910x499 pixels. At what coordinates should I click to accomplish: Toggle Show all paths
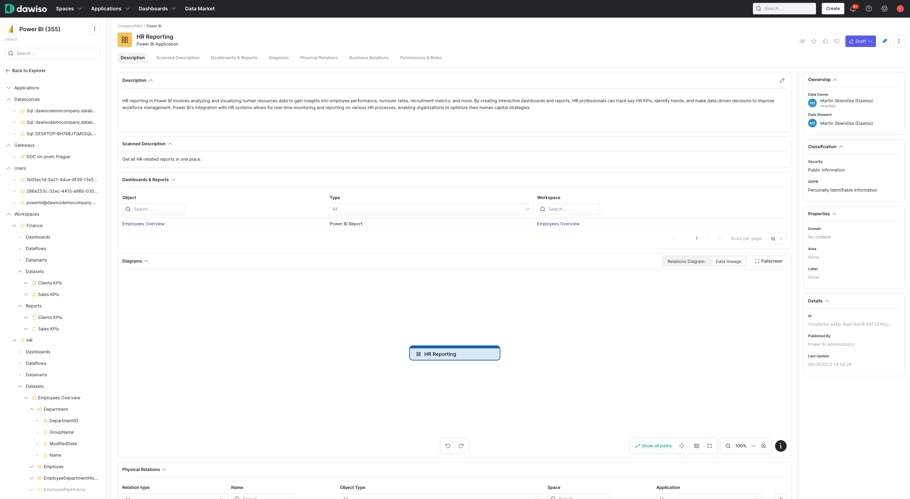point(653,446)
